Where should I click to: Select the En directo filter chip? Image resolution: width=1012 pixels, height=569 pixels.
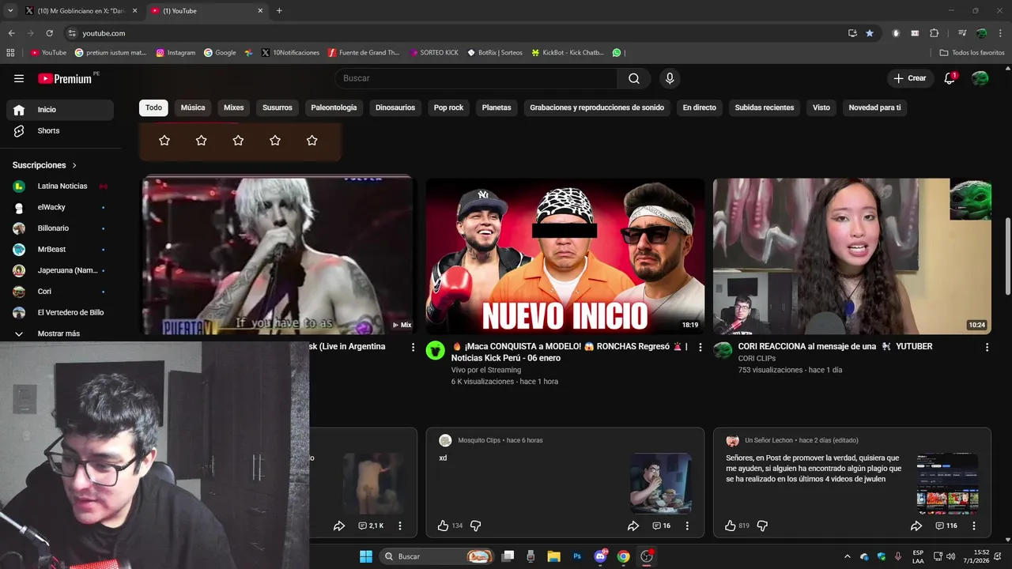tap(700, 107)
